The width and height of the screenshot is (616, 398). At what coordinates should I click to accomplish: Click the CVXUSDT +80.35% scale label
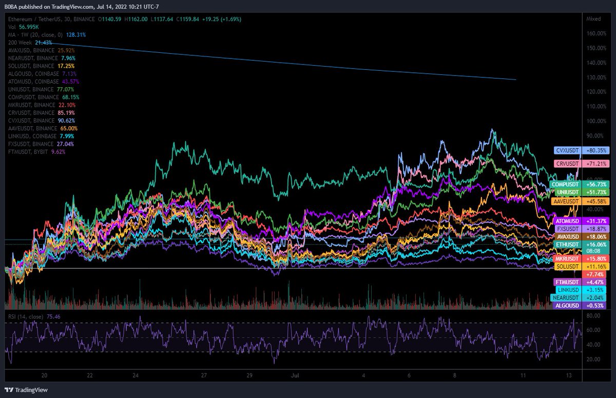pos(582,151)
